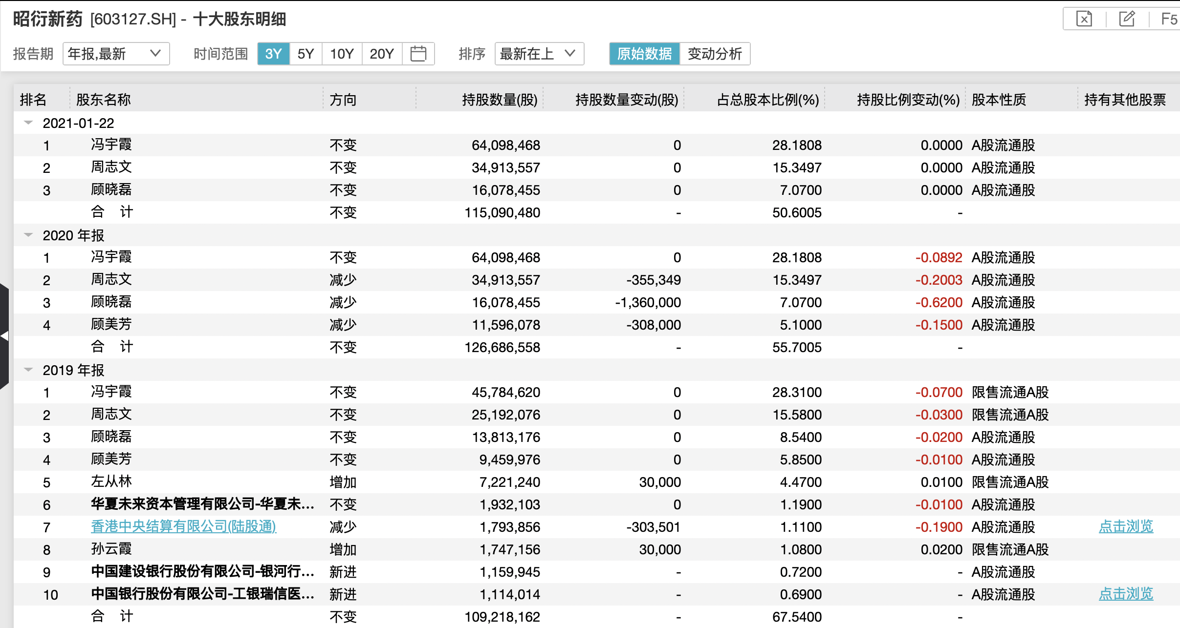The width and height of the screenshot is (1180, 628).
Task: Open the 排序 最新在上 dropdown
Action: click(x=539, y=54)
